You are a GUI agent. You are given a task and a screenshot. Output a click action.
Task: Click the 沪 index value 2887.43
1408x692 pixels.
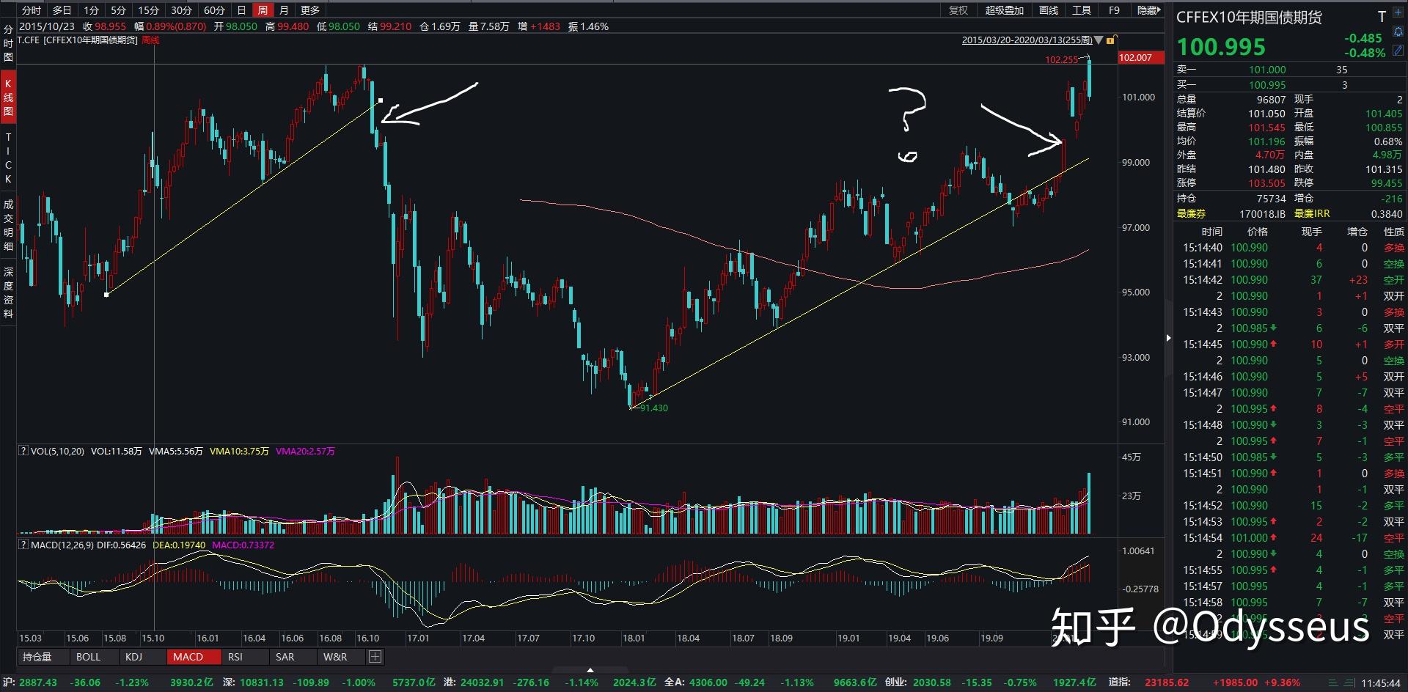tap(38, 682)
